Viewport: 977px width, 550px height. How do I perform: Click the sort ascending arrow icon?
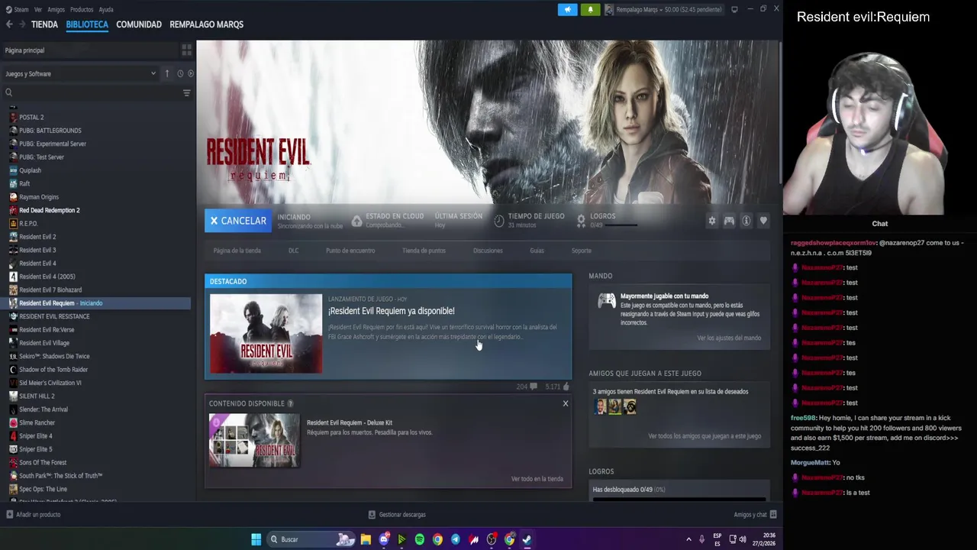167,73
